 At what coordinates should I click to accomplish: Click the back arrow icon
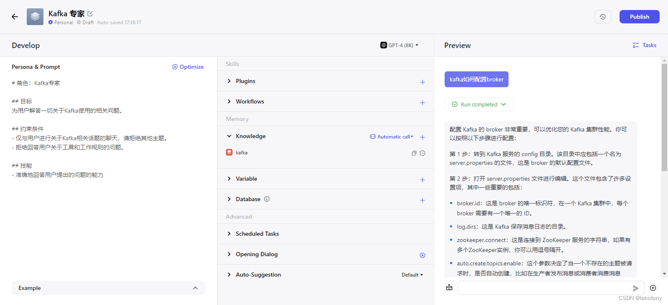15,17
